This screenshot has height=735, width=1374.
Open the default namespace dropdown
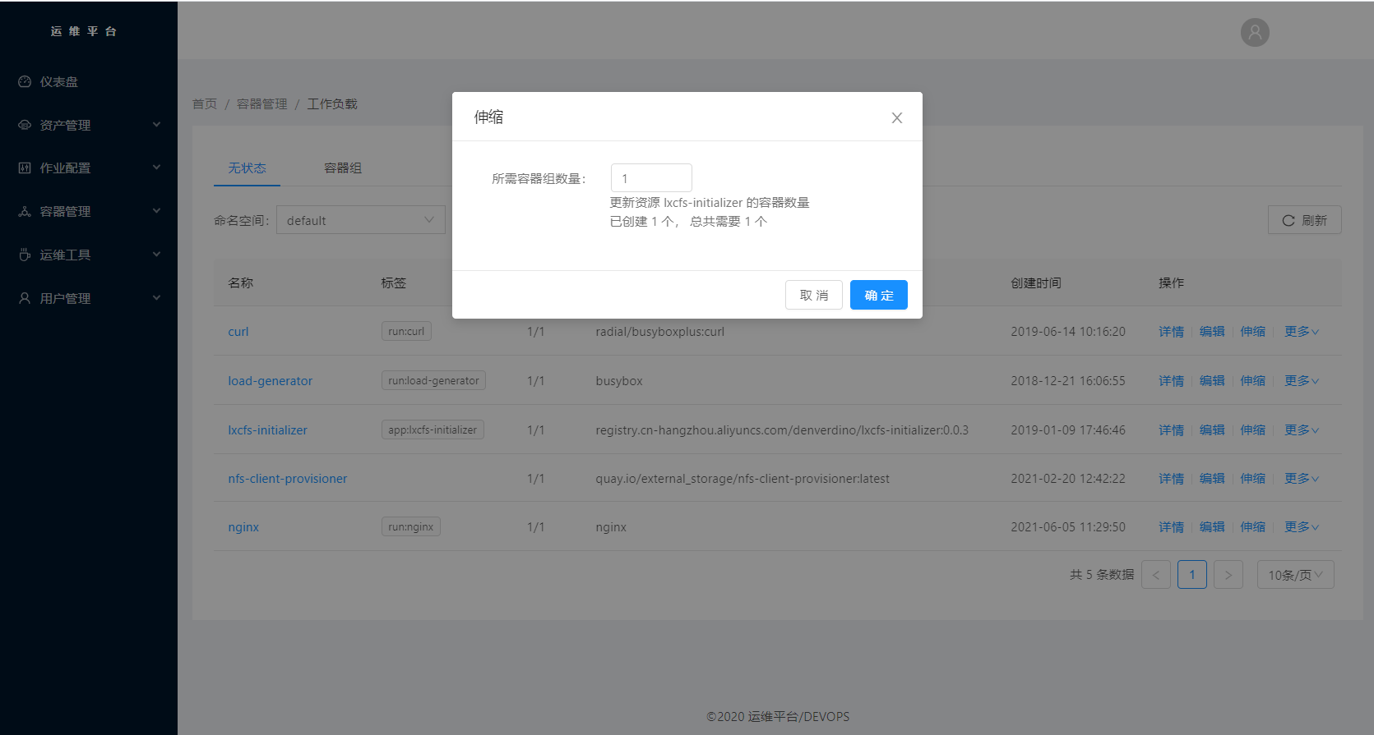point(361,220)
